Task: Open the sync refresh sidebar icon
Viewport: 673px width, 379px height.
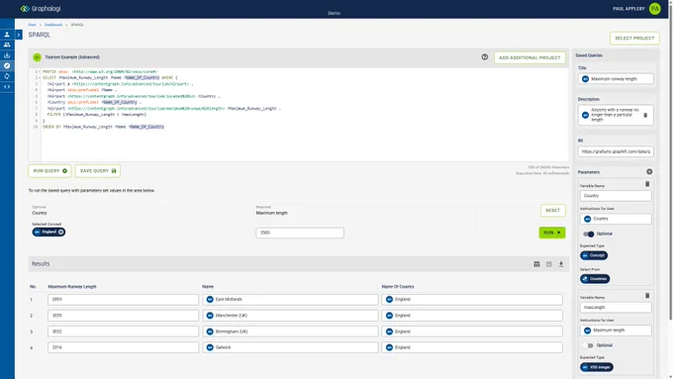Action: [x=7, y=76]
